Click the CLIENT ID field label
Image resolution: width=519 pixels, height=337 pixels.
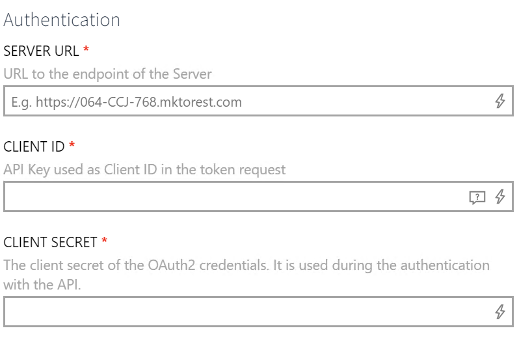(x=34, y=147)
